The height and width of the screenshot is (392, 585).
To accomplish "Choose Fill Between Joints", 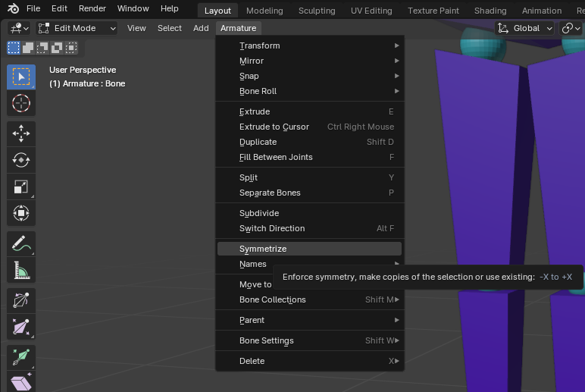I will (310, 157).
